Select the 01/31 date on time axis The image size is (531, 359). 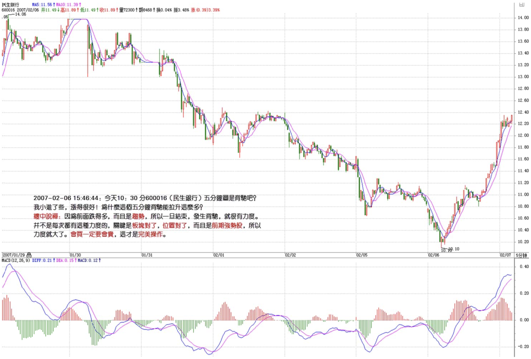click(x=147, y=255)
